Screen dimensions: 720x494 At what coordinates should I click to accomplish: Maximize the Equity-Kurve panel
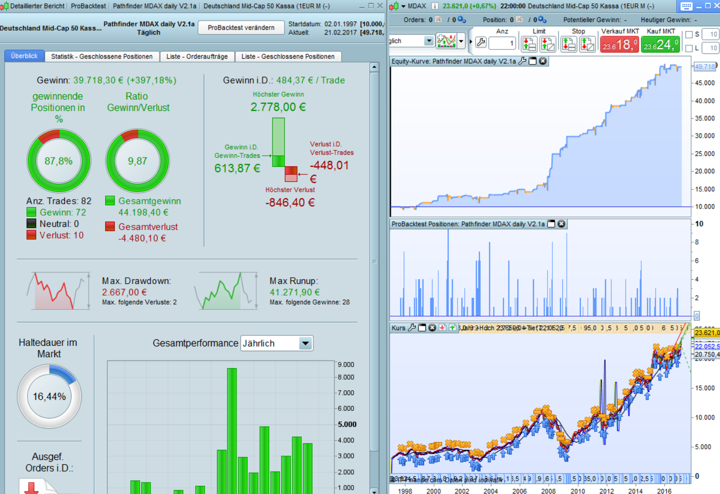click(x=533, y=61)
